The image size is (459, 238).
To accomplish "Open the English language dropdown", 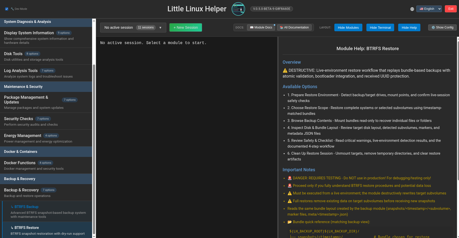I will coord(429,9).
